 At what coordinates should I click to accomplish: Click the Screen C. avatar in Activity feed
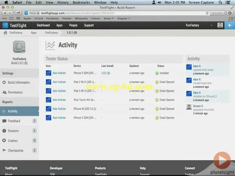pos(189,107)
